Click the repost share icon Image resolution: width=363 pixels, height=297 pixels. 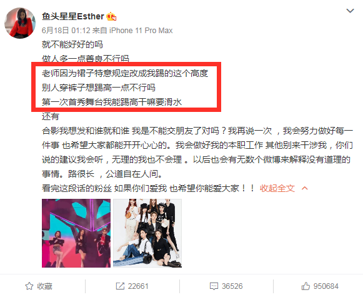tap(120, 286)
